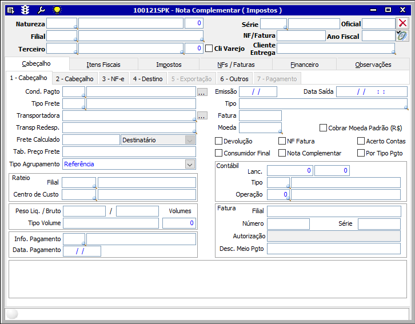The height and width of the screenshot is (324, 415).
Task: Click the icon beside Ano Fiscal field
Action: (x=402, y=35)
